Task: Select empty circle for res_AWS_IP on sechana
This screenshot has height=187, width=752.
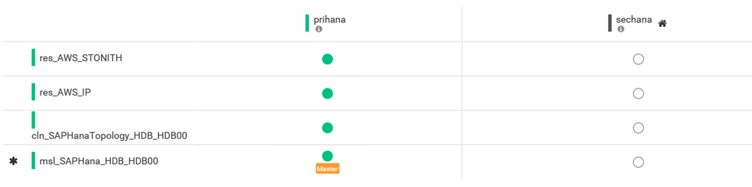Action: (x=638, y=93)
